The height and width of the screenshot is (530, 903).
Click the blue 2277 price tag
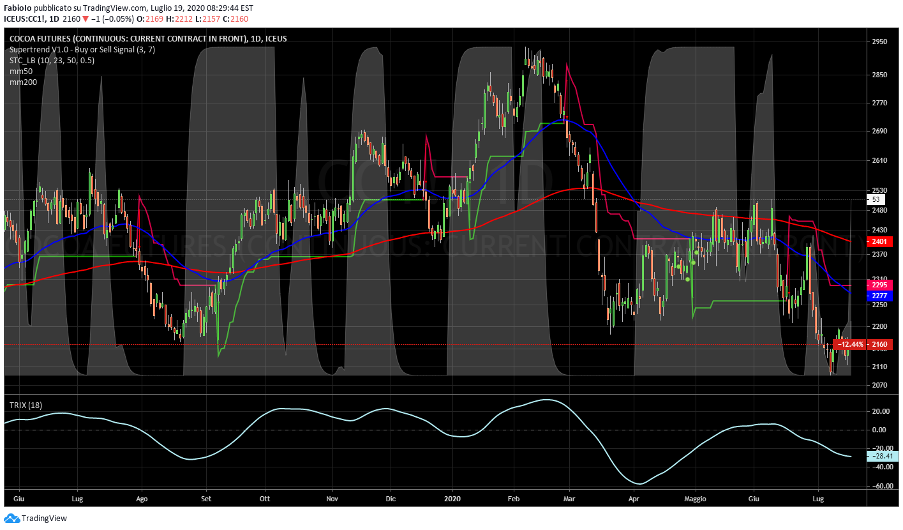point(879,296)
